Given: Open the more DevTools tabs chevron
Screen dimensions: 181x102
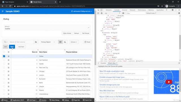Looking at the screenshot, I should [x=167, y=10].
